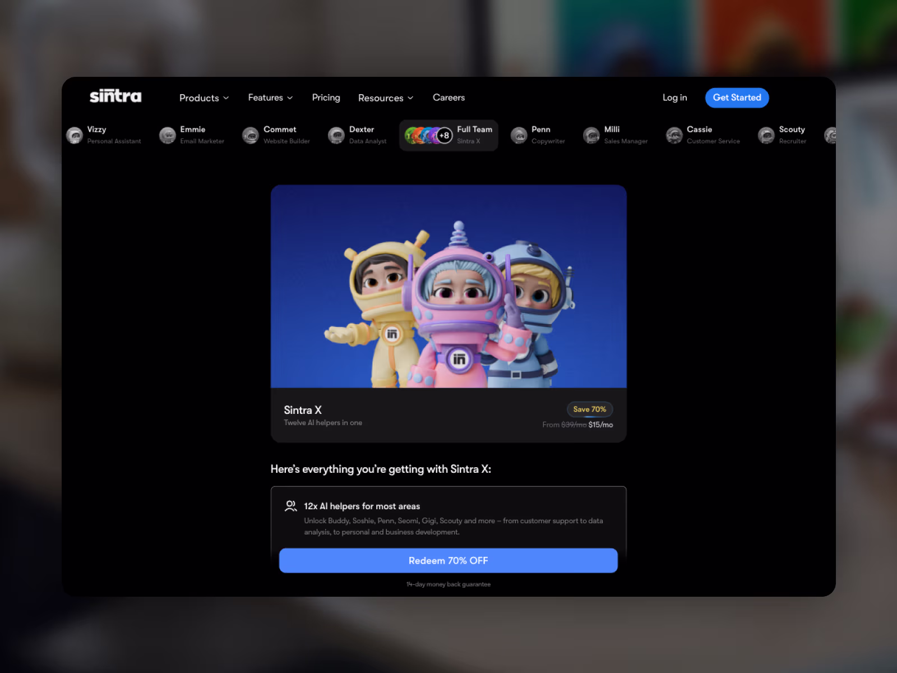Image resolution: width=897 pixels, height=673 pixels.
Task: Pick Scouty Recruiter avatar
Action: [766, 135]
